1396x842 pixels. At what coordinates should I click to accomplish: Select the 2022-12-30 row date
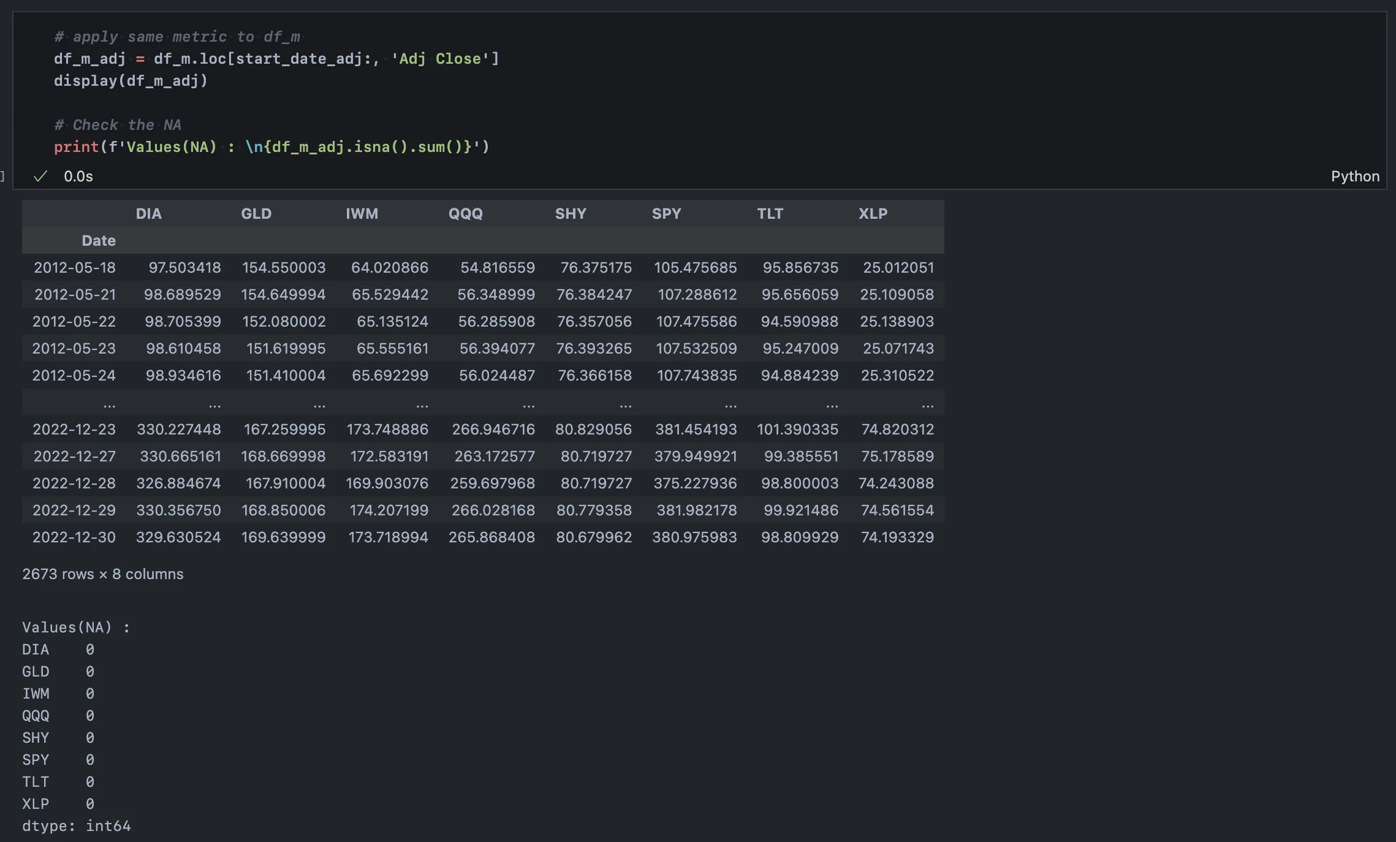tap(74, 537)
